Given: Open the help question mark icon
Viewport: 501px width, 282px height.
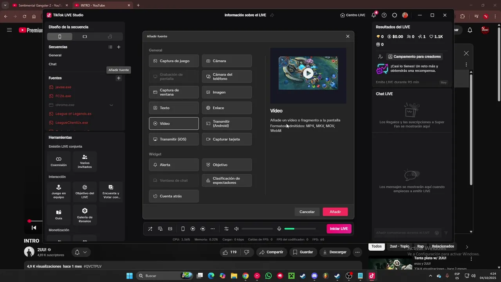Looking at the screenshot, I should click(384, 15).
